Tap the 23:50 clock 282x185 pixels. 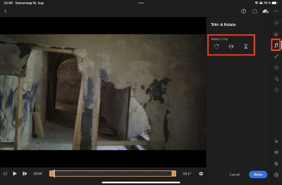click(x=8, y=3)
